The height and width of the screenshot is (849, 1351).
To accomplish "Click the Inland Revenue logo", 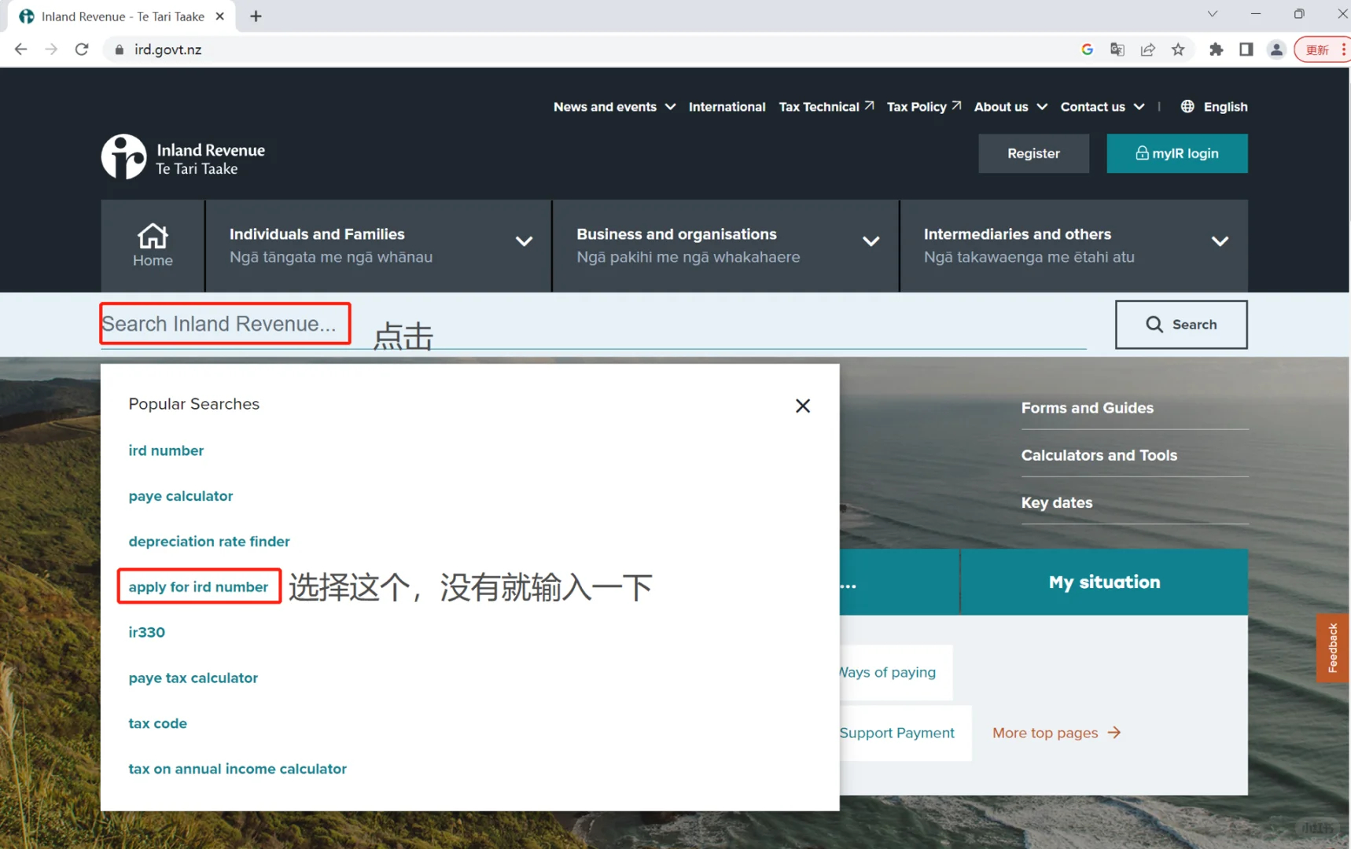I will (x=182, y=157).
